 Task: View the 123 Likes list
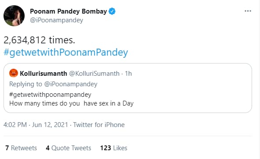pyautogui.click(x=114, y=148)
